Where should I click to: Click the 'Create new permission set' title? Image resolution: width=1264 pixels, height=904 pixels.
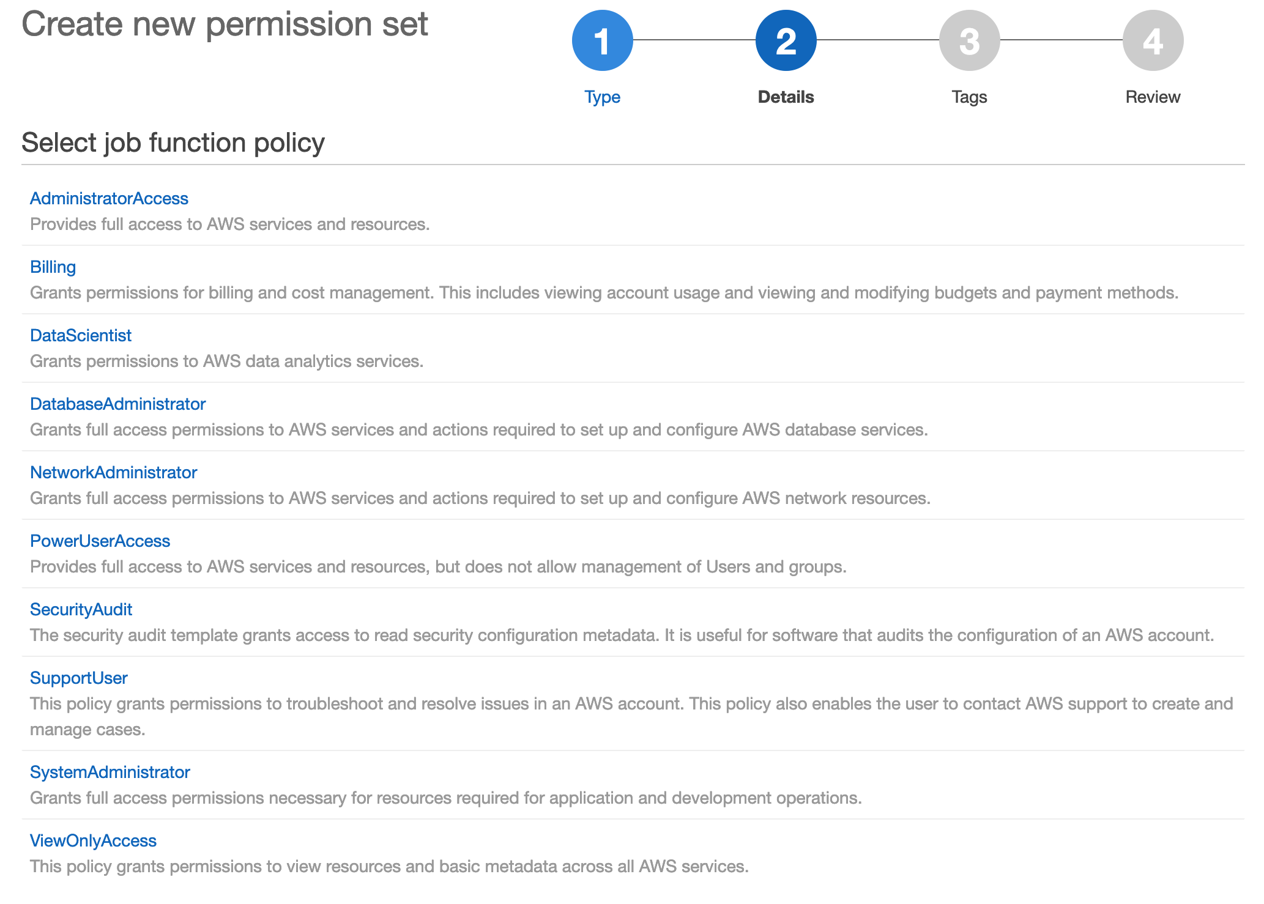point(225,24)
